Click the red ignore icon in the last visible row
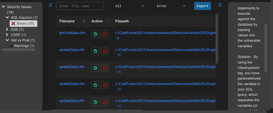This screenshot has width=273, height=113. click(105, 102)
